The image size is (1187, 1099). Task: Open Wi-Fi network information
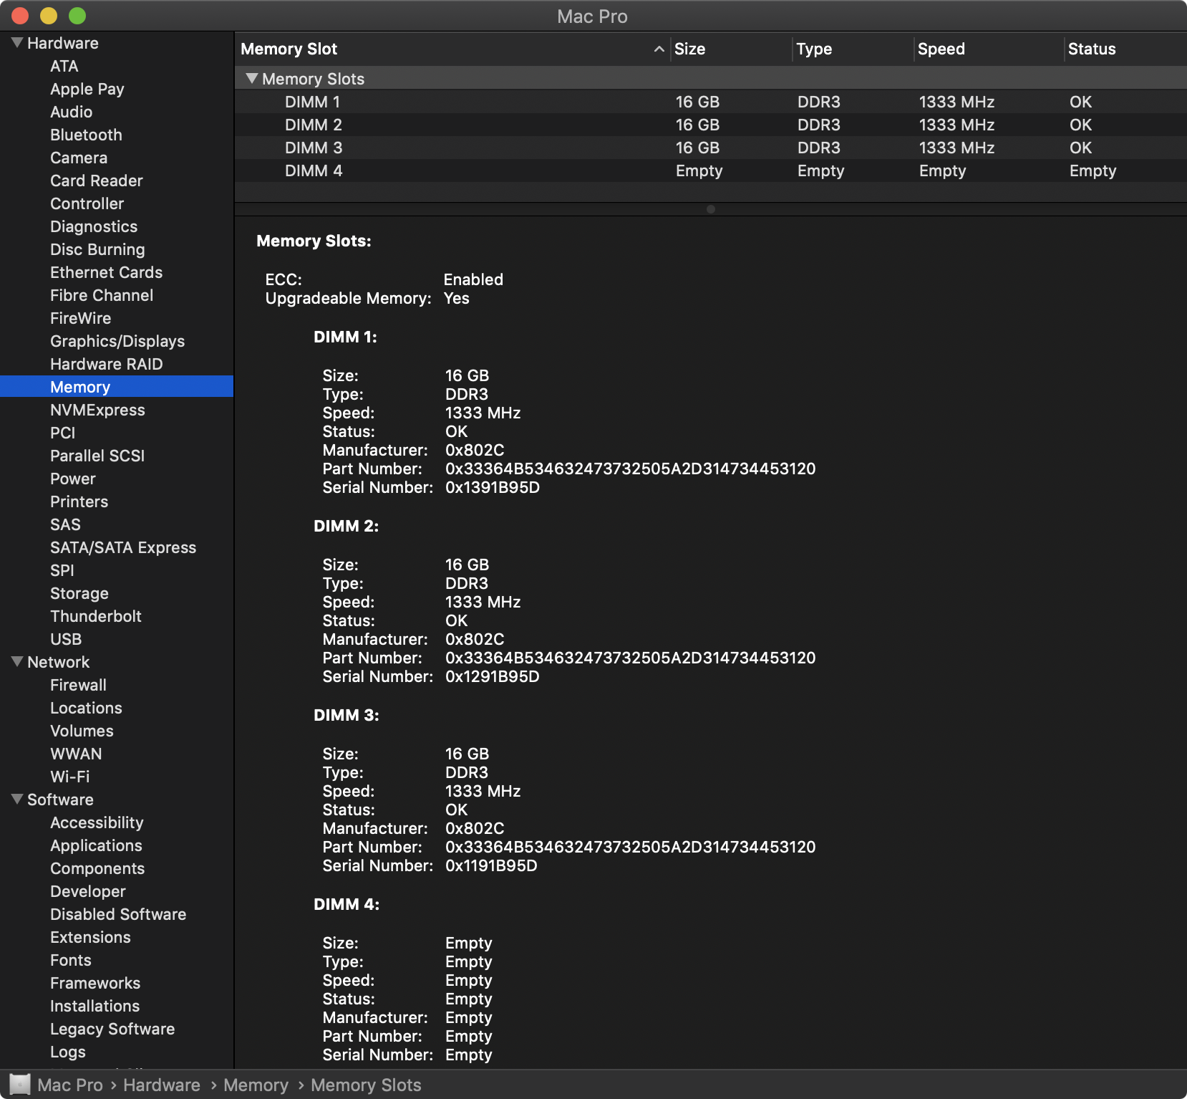(70, 777)
